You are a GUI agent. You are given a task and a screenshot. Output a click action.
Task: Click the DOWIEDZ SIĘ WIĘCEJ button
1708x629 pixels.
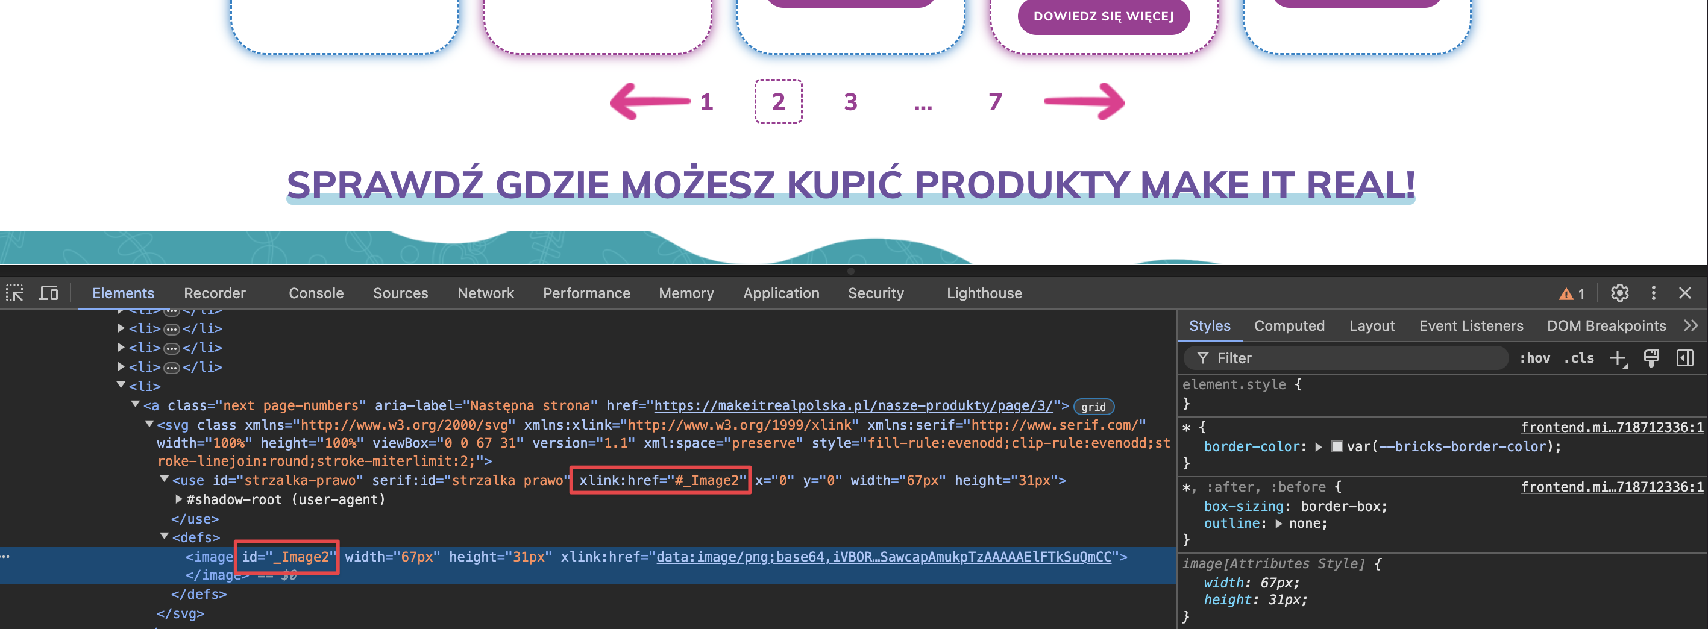coord(1104,16)
